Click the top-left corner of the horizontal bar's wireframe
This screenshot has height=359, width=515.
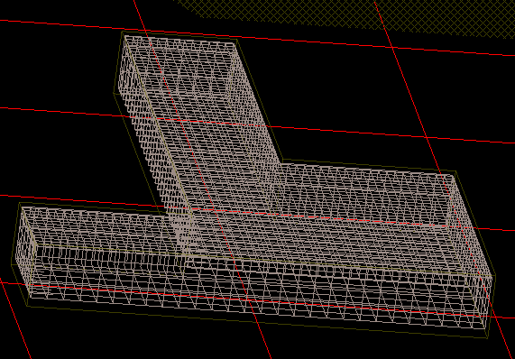[22, 207]
